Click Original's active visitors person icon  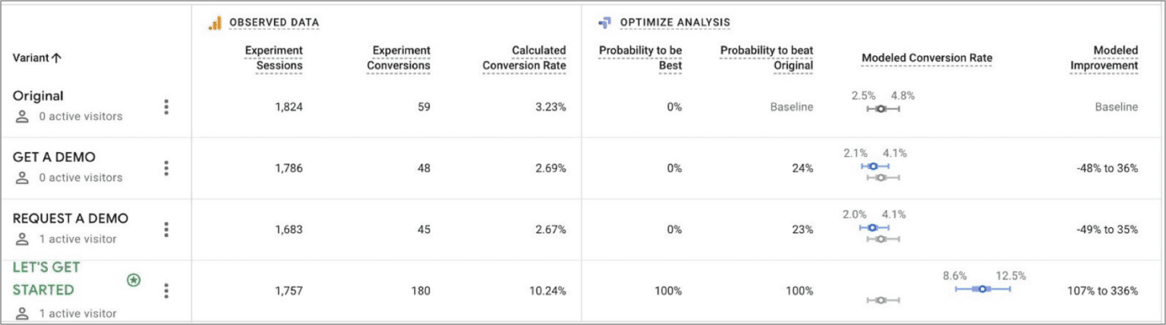pyautogui.click(x=22, y=117)
